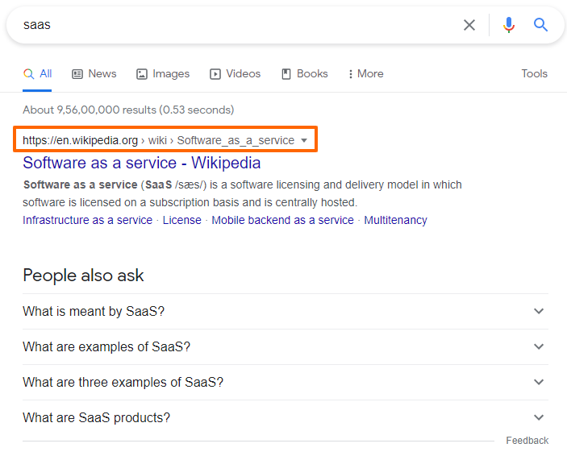Expand What are examples of SaaS? question
Image resolution: width=567 pixels, height=456 pixels.
[286, 346]
